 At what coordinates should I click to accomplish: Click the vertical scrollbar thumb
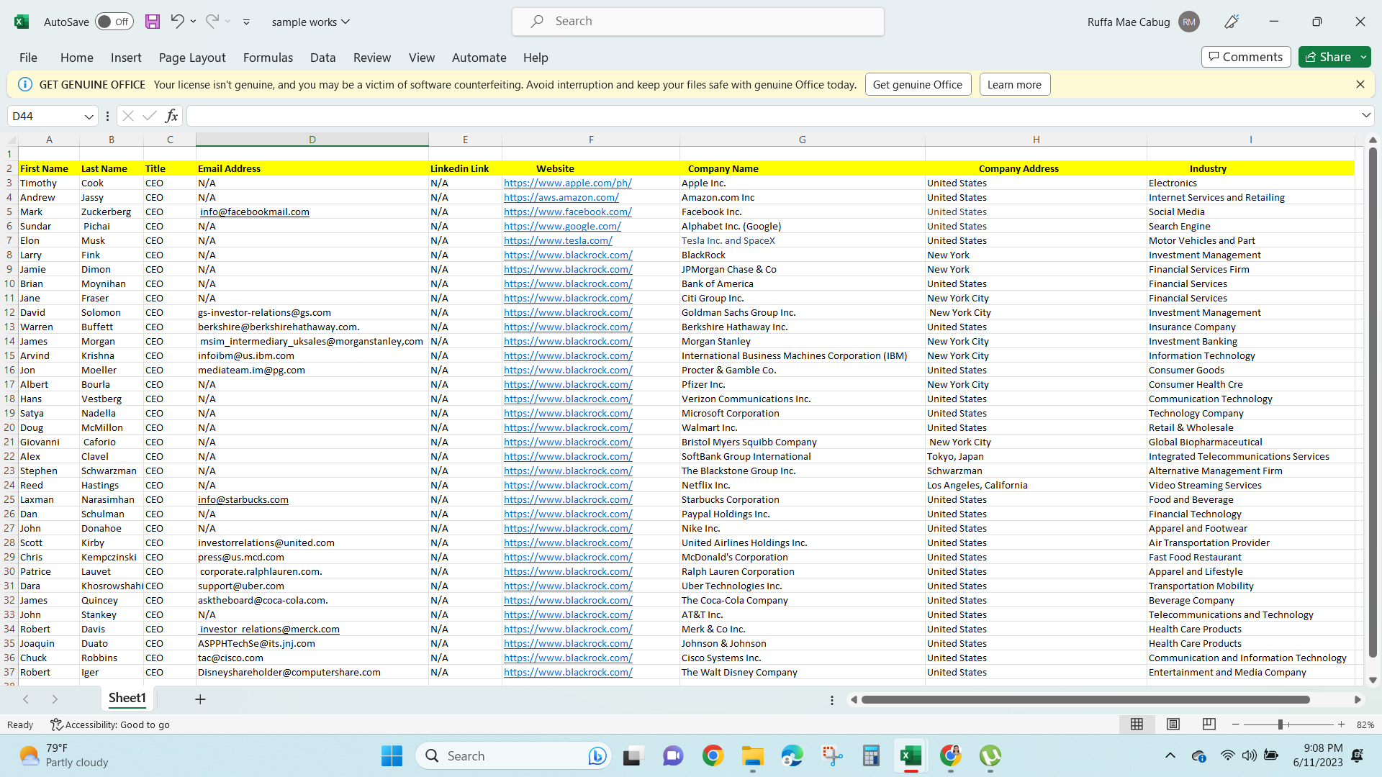click(1373, 401)
